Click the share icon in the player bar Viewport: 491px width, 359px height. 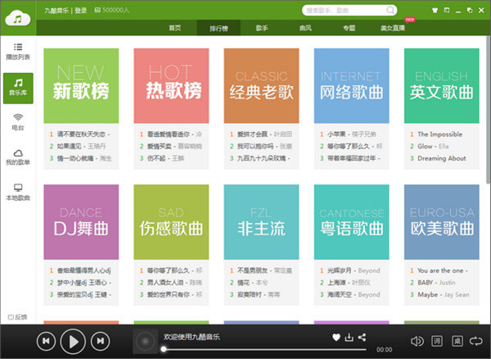point(363,337)
